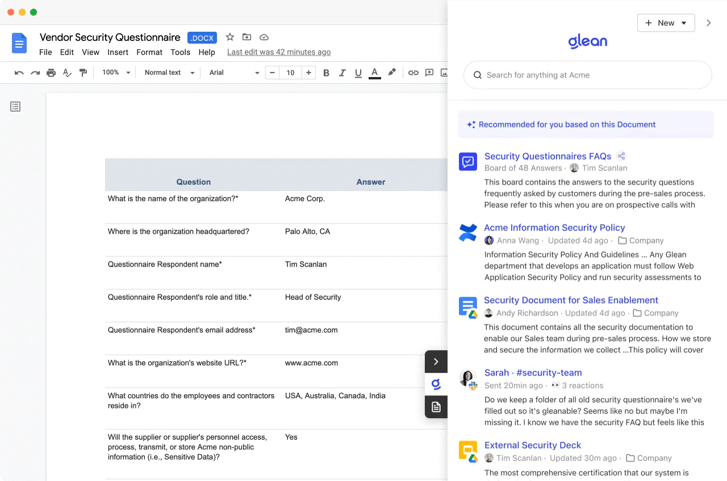The width and height of the screenshot is (727, 481).
Task: Toggle underline formatting
Action: click(358, 73)
